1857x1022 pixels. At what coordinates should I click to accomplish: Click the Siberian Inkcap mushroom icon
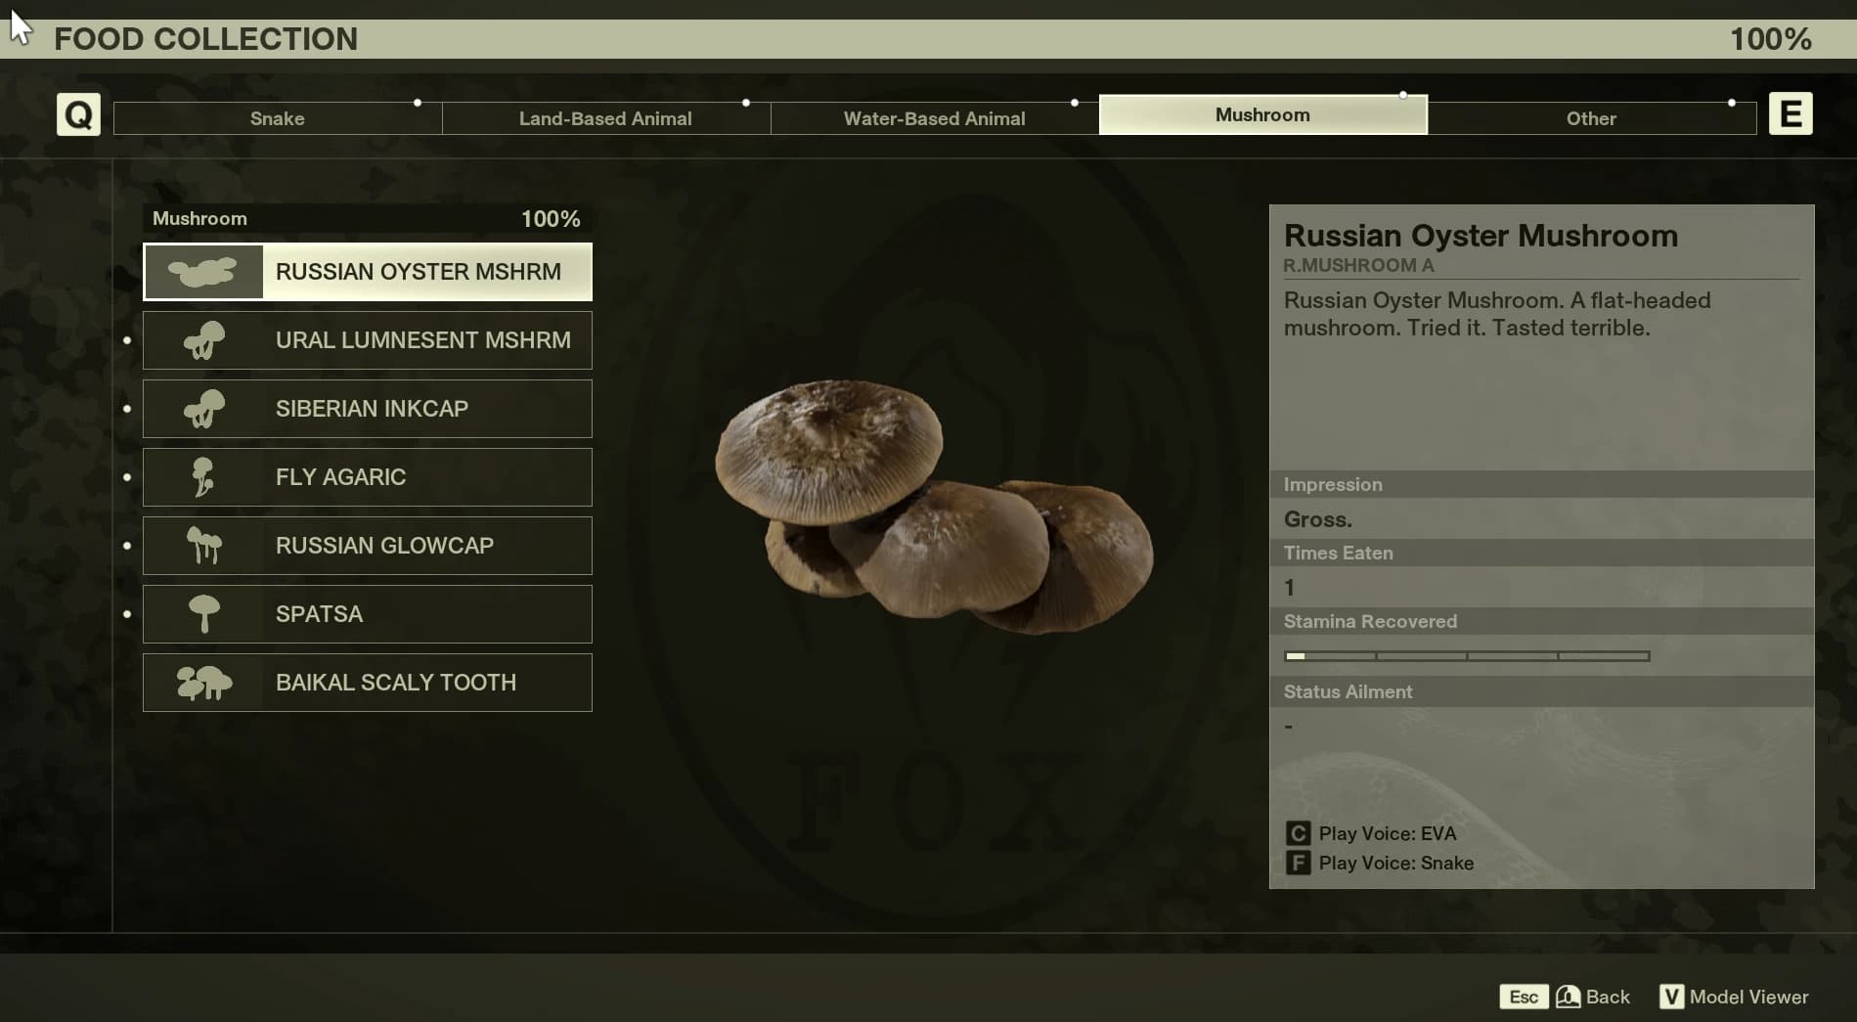tap(203, 409)
